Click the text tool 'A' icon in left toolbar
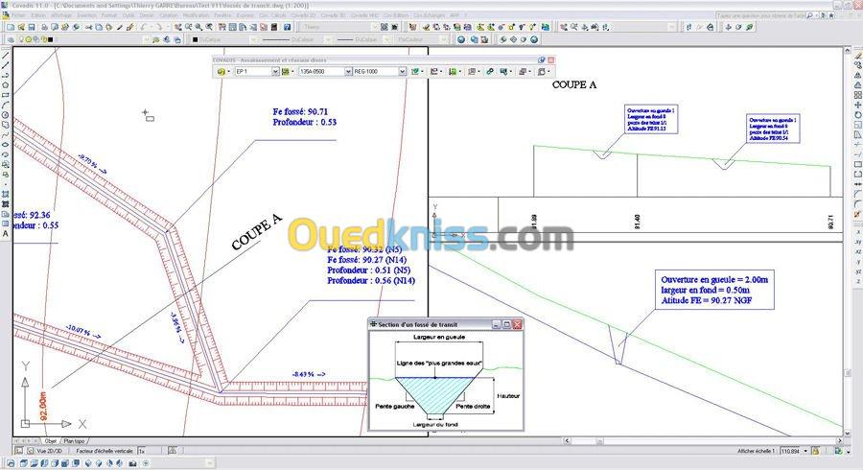 click(x=6, y=233)
